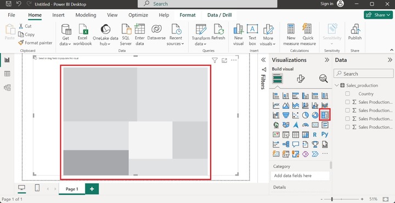
Task: Select the trophy Metrics visual
Action: [x=315, y=144]
